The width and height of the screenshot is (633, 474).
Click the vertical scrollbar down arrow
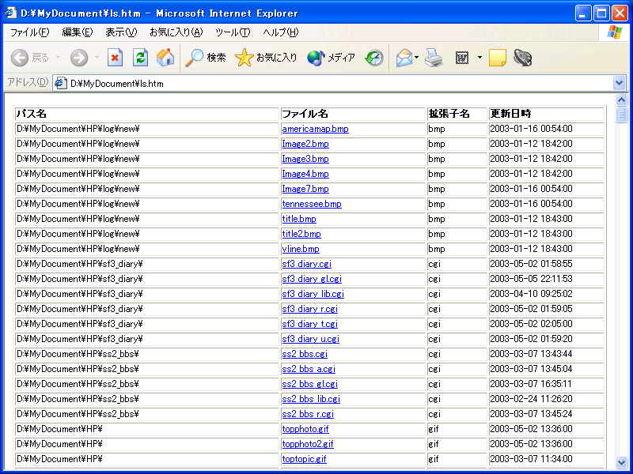pos(621,462)
